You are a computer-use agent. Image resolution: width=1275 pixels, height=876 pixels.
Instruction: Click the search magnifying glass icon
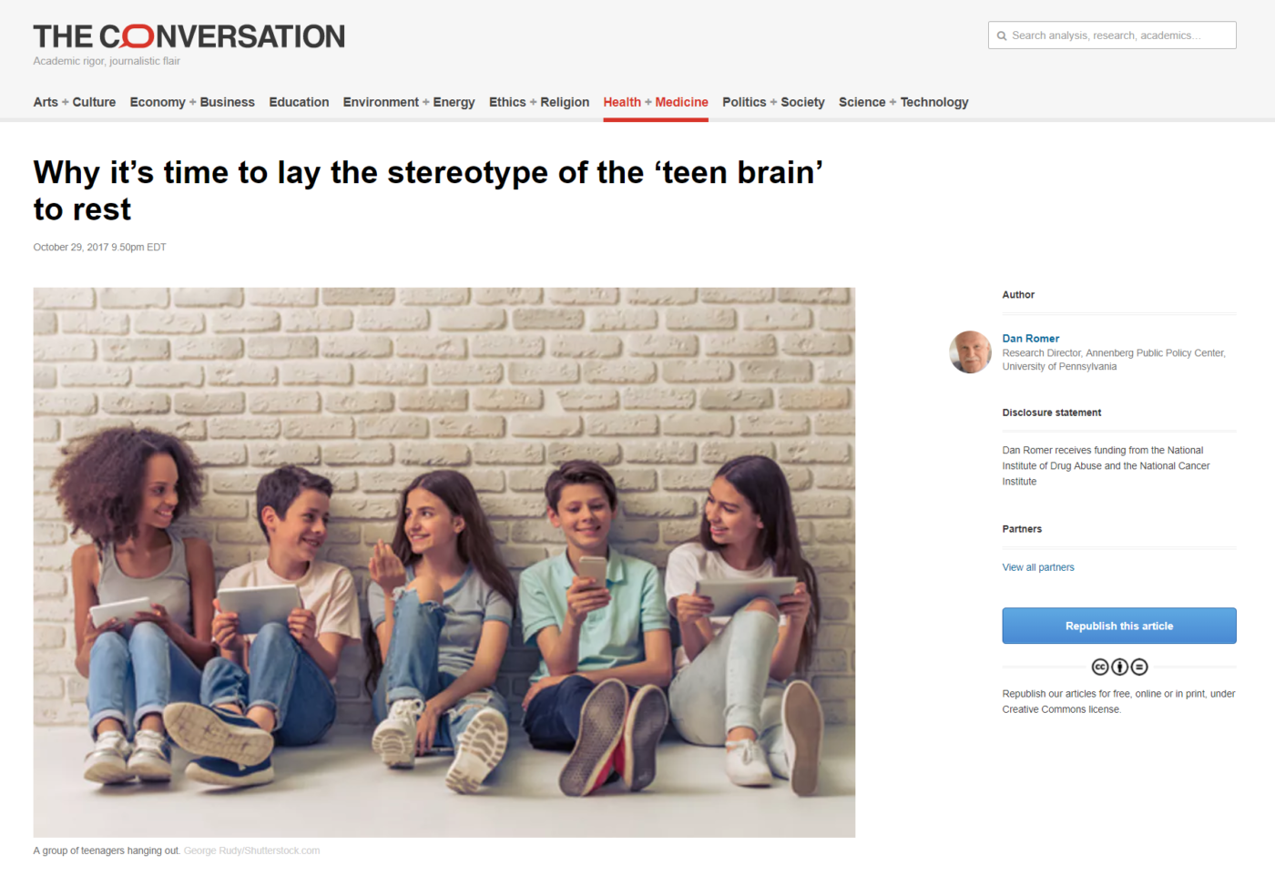point(1002,35)
